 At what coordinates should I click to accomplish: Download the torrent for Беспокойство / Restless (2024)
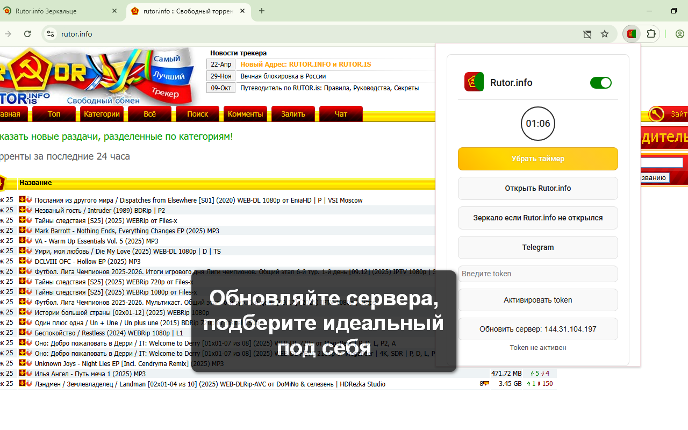21,333
